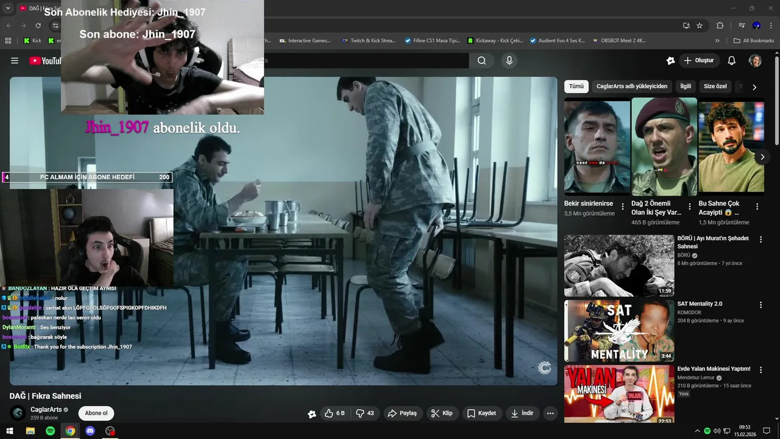Open the Bekir sinirlenirse short thumbnail

pyautogui.click(x=597, y=146)
